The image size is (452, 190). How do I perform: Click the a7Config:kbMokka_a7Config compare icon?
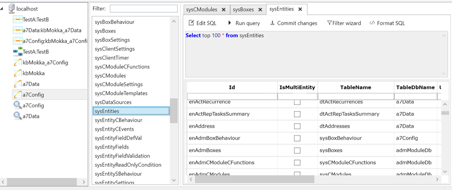[x=18, y=41]
